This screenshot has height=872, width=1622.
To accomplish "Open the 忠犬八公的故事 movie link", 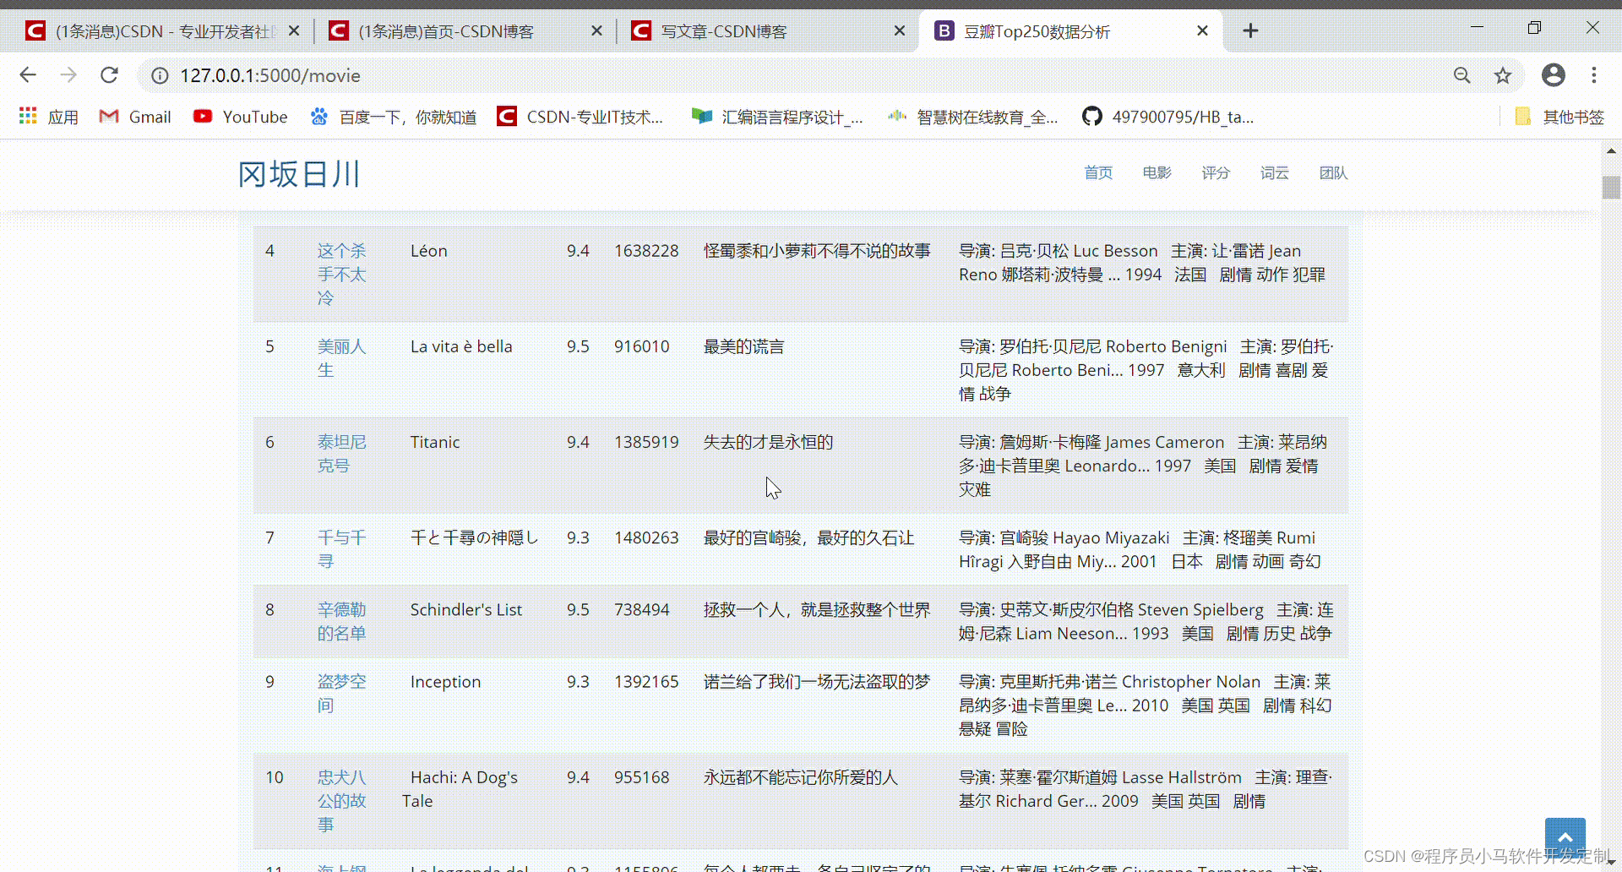I will pyautogui.click(x=341, y=801).
